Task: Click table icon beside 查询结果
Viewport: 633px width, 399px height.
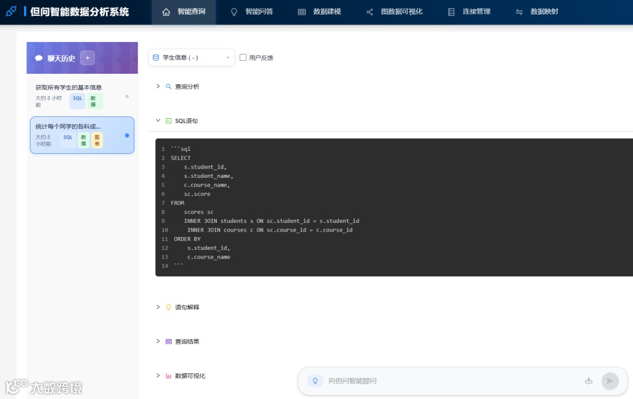Action: tap(169, 341)
